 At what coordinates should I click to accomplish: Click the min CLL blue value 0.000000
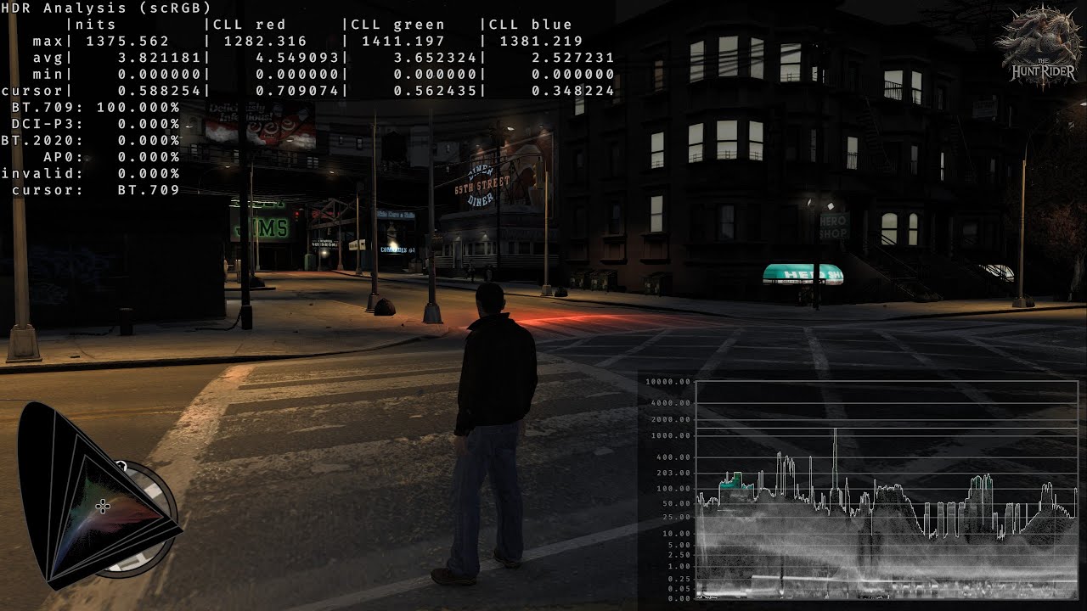pyautogui.click(x=572, y=74)
